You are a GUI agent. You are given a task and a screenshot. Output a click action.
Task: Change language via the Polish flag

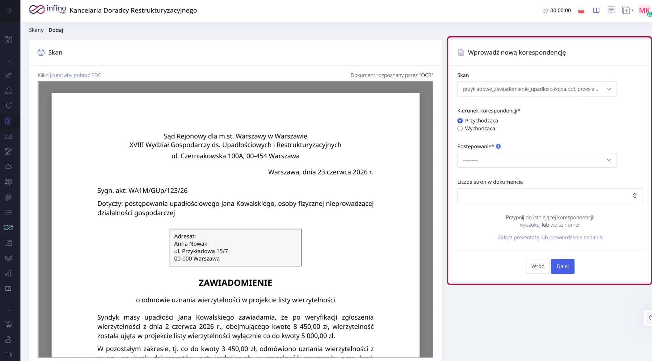581,11
